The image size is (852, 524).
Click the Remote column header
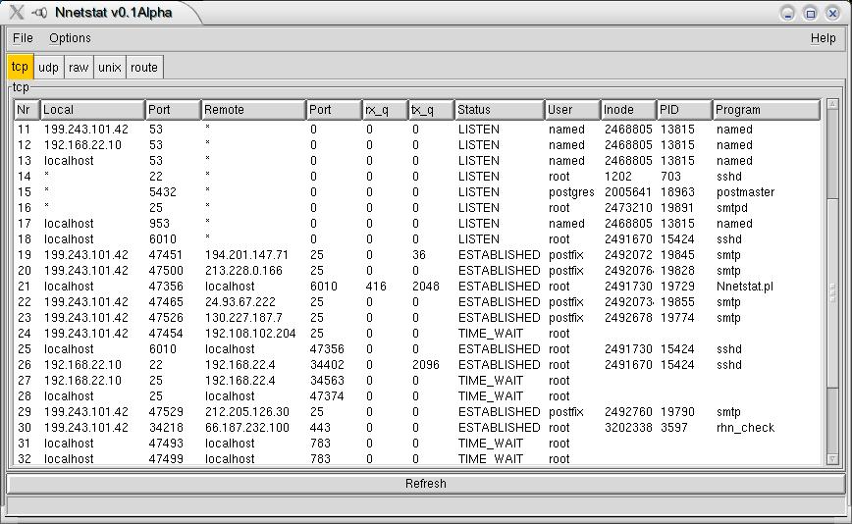[252, 110]
